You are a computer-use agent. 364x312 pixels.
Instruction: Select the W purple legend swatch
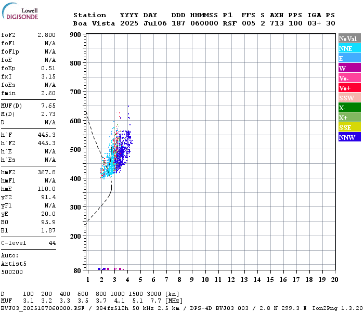coord(349,68)
